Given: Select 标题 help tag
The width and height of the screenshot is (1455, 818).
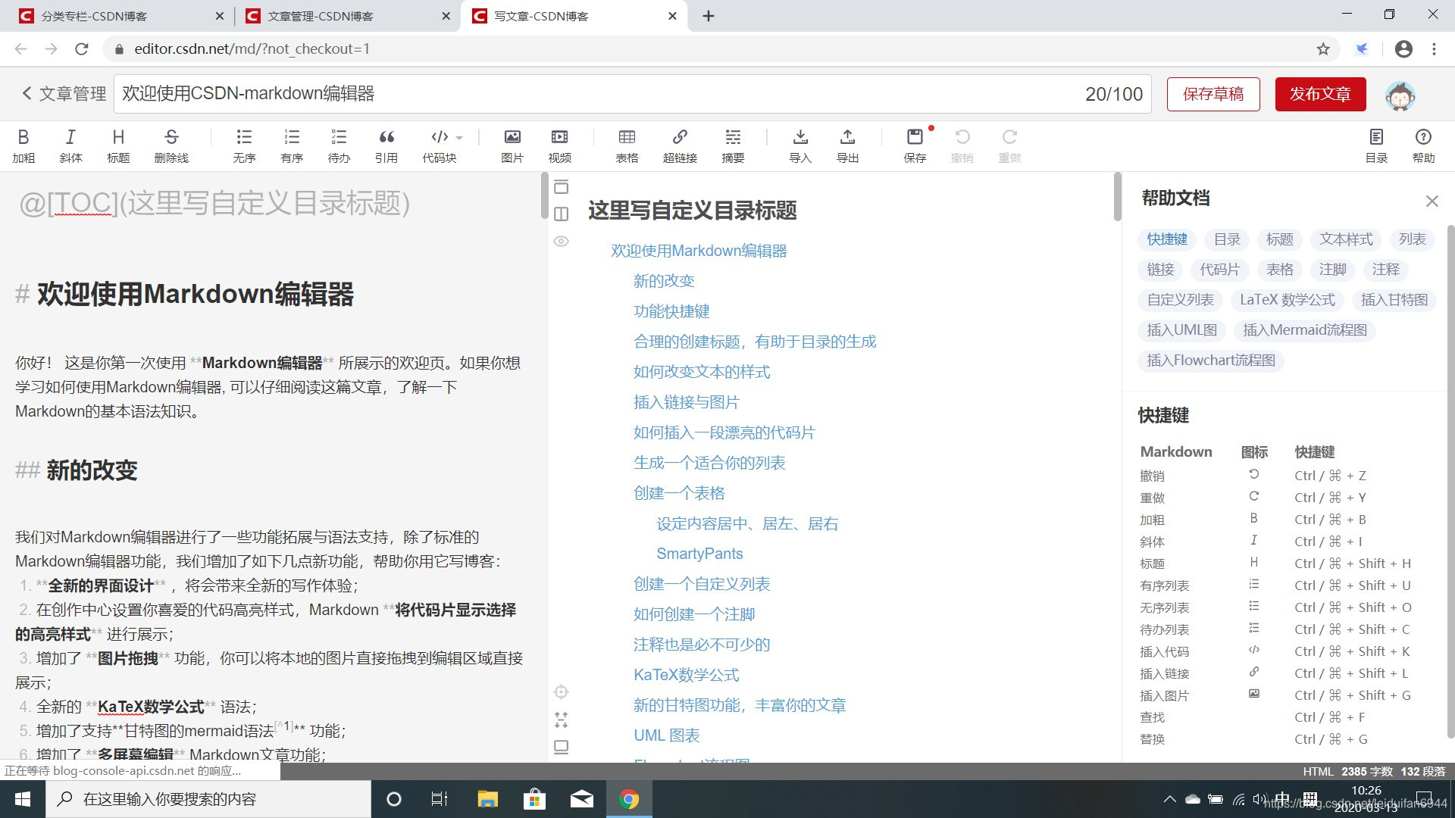Looking at the screenshot, I should (1280, 239).
